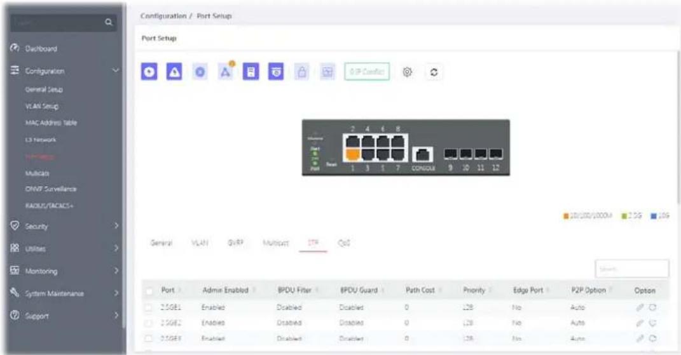Open ONVIF Surveillance in sidebar
Viewport: 681px width, 355px height.
coord(51,189)
